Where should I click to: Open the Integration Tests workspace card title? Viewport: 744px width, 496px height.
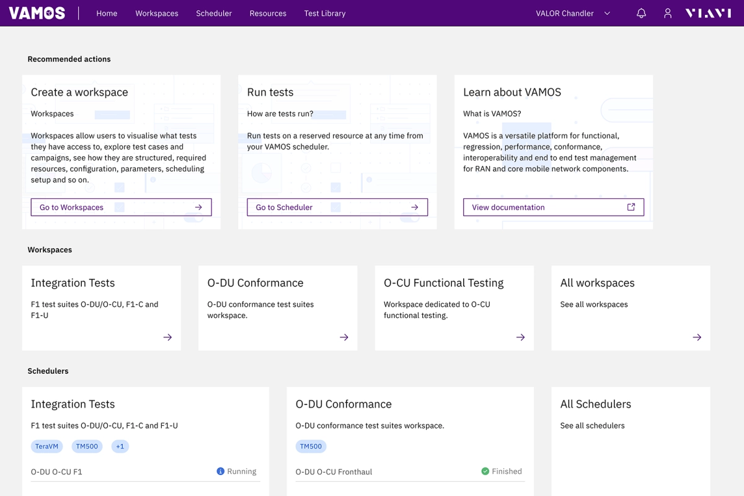click(x=73, y=283)
